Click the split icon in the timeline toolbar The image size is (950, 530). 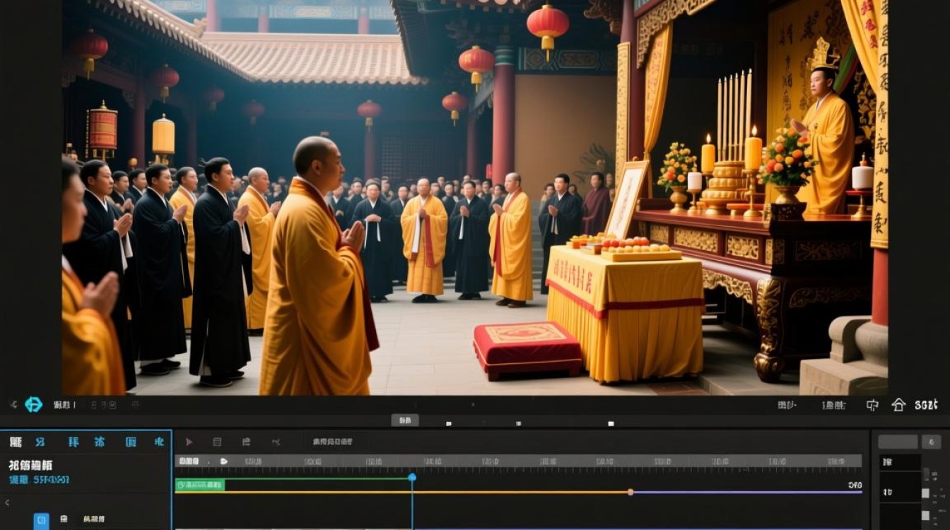coord(276,442)
